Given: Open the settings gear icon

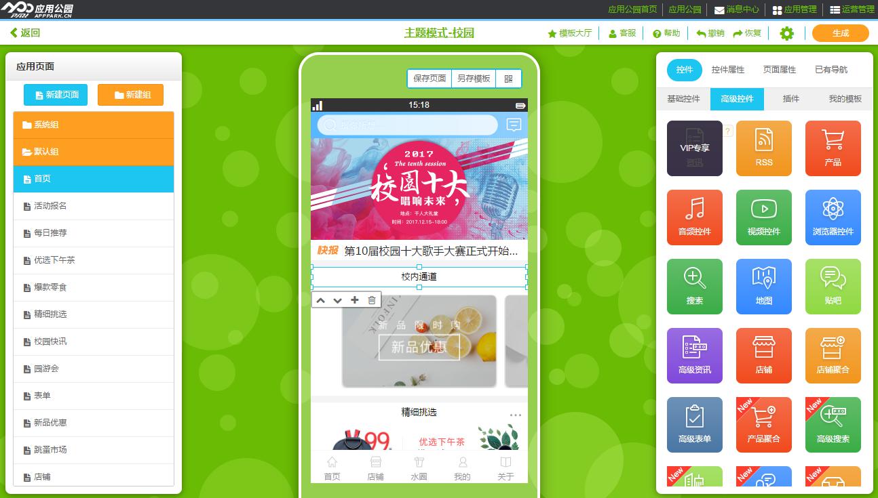Looking at the screenshot, I should (786, 33).
